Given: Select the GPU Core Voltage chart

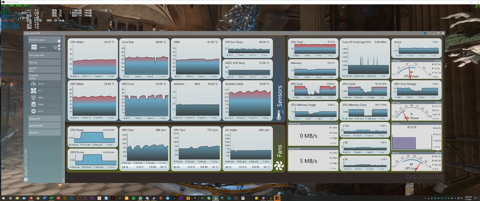Looking at the screenshot, I should pos(416,90).
